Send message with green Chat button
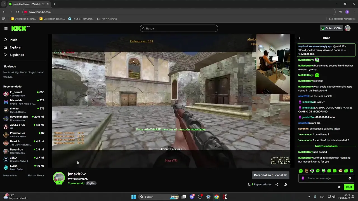Screen dimensions: 358x201 (x=349, y=187)
